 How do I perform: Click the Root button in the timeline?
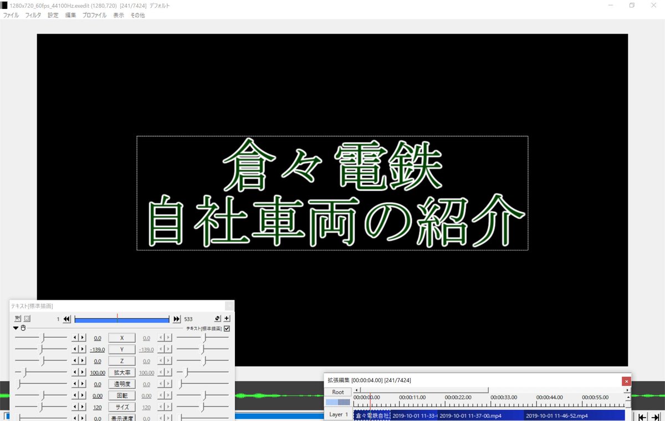338,392
